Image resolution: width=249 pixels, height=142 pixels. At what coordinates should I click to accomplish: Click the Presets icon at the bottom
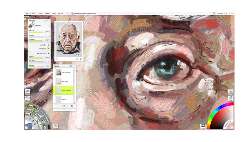pos(55,126)
